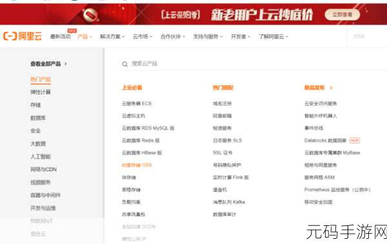Open 相册与网盘服务 link
The height and width of the screenshot is (244, 387).
tap(321, 165)
